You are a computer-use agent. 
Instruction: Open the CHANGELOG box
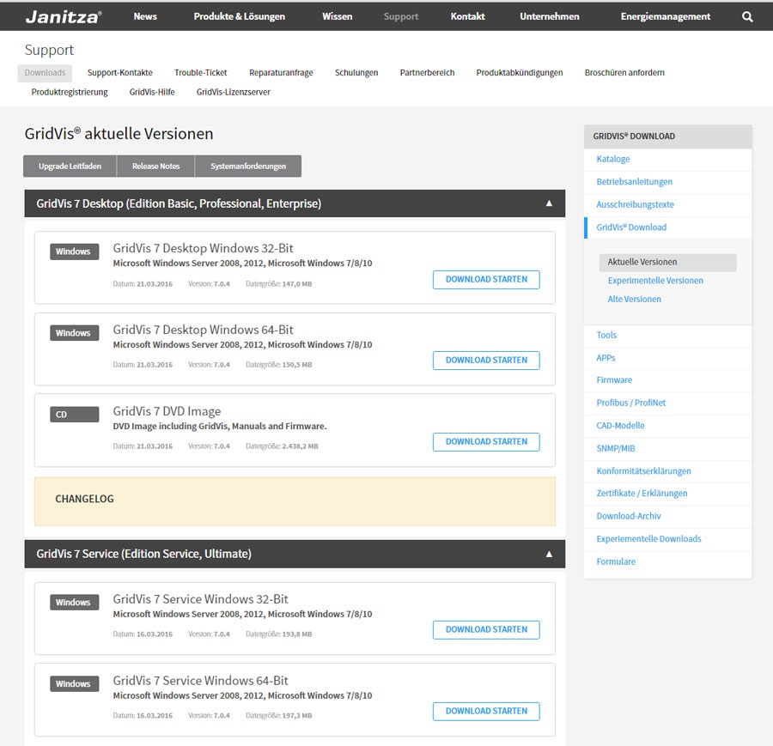coord(295,501)
